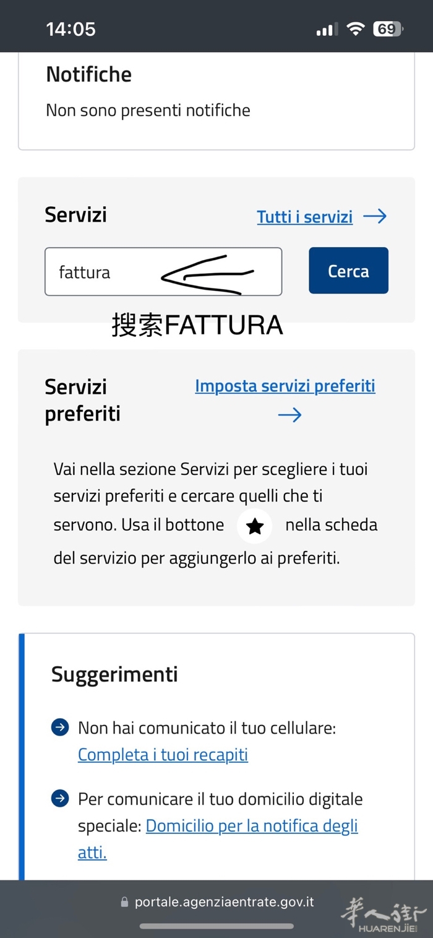
Task: Tap the portale.agenziaentrate.gov.it address text
Action: coord(224,902)
